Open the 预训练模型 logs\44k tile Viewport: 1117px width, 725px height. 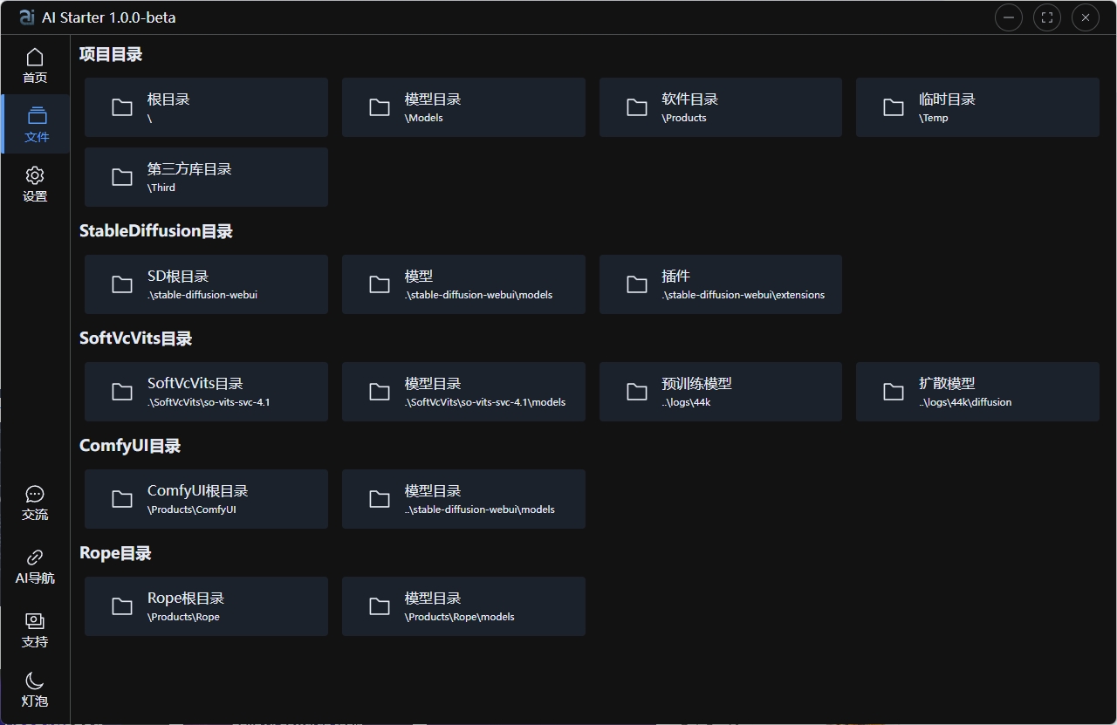[720, 392]
